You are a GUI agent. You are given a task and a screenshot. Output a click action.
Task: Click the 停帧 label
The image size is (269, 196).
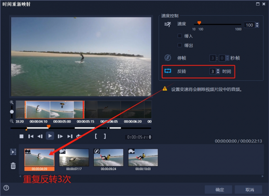[x=182, y=58]
